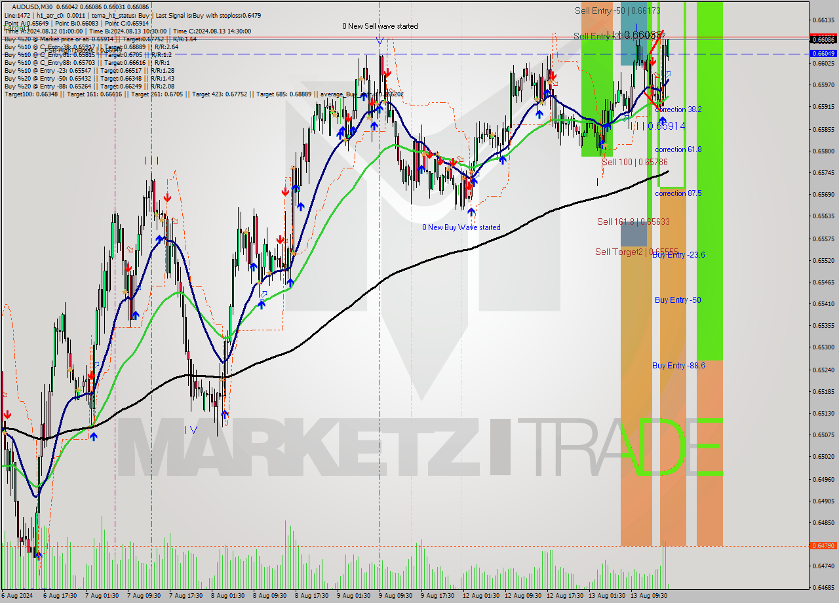The width and height of the screenshot is (839, 603).
Task: Click the '13 Aug 09:30' time label
Action: pyautogui.click(x=649, y=596)
